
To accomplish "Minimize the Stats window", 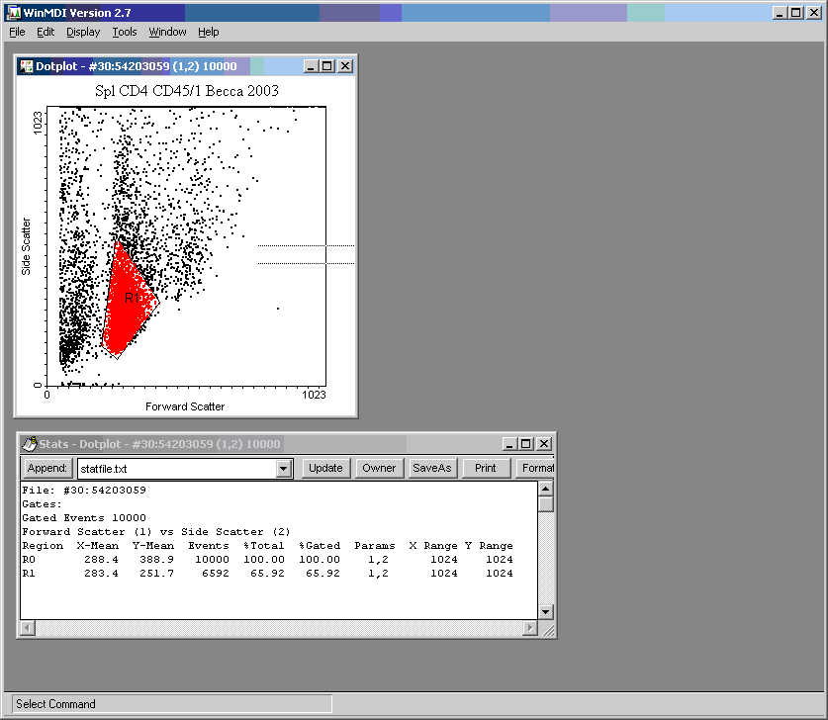I will coord(509,444).
